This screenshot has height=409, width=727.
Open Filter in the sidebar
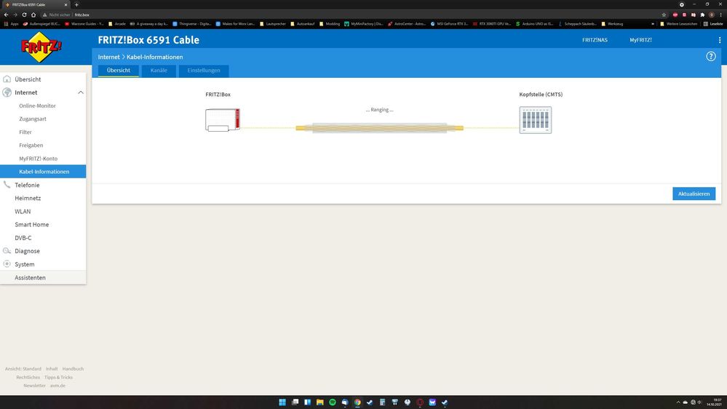[x=25, y=132]
